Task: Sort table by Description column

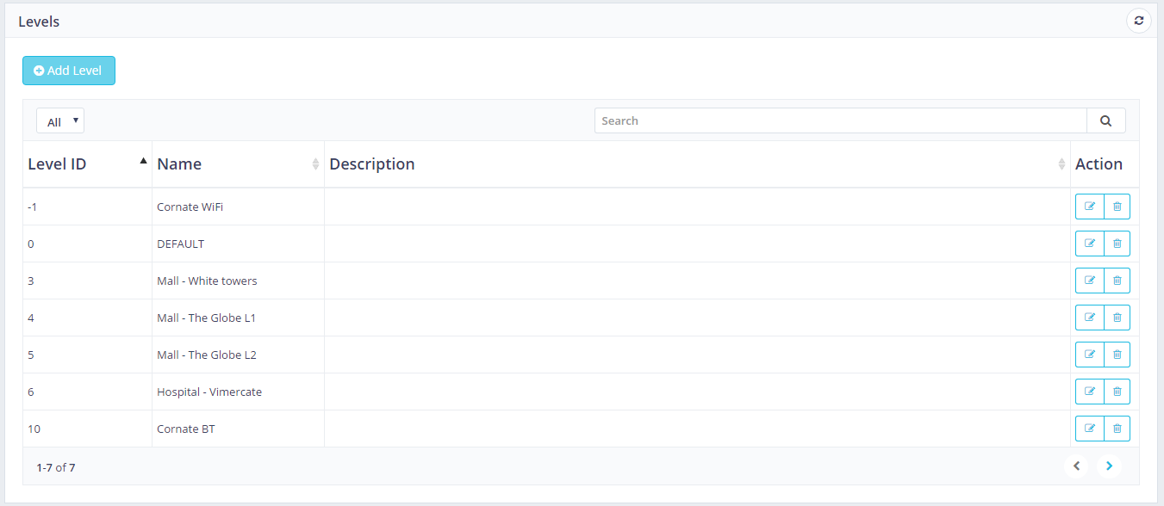Action: click(x=697, y=164)
